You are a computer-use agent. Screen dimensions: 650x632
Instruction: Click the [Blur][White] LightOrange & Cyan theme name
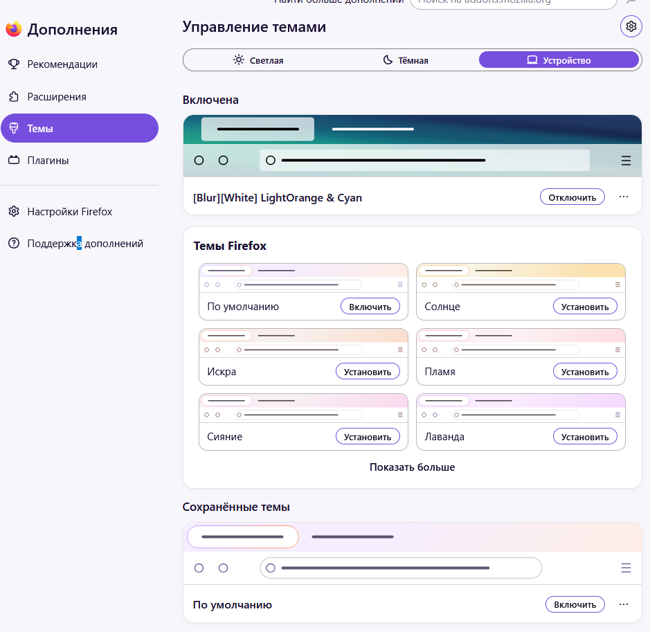point(278,198)
